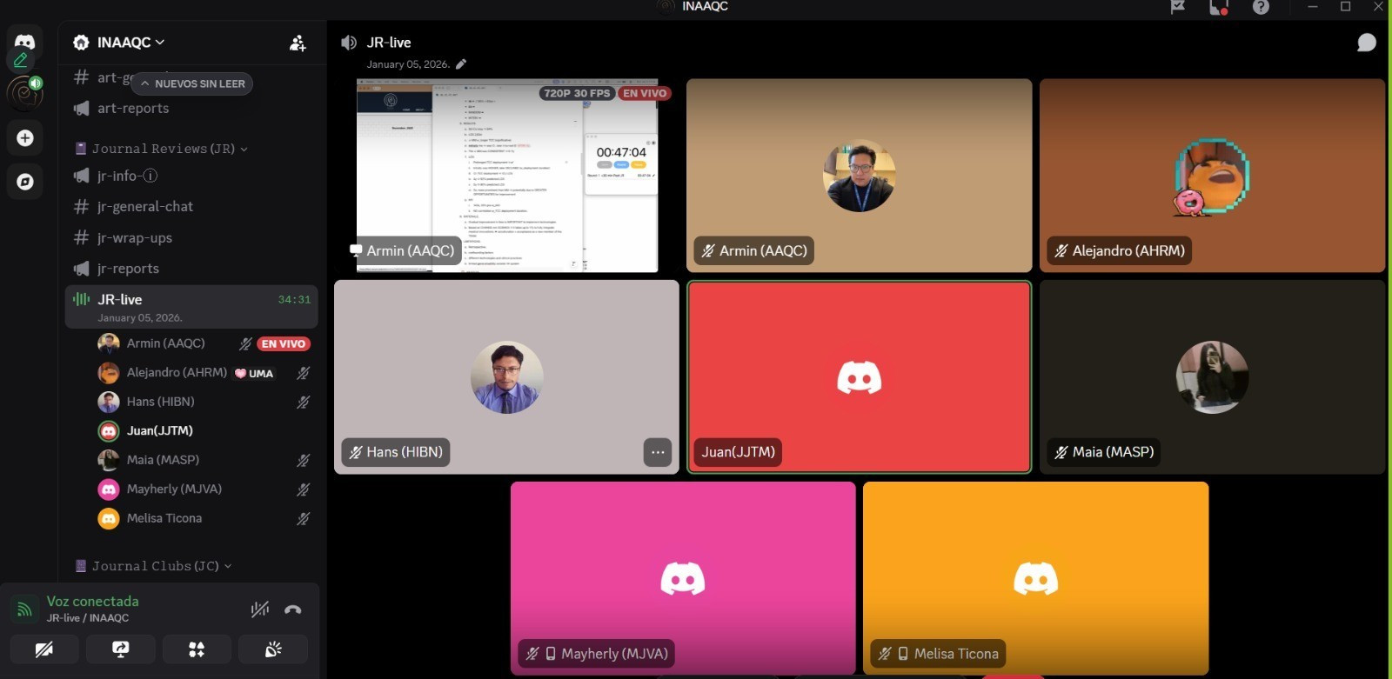Screen dimensions: 1392x679
Task: Open the Activities launcher icon
Action: [197, 649]
